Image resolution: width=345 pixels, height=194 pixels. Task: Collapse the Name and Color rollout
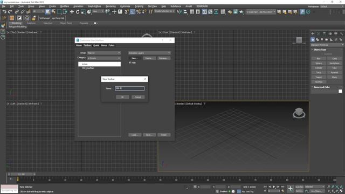click(x=321, y=87)
